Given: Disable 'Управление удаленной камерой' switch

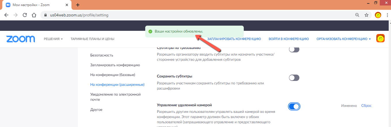Looking at the screenshot, I should (x=294, y=106).
